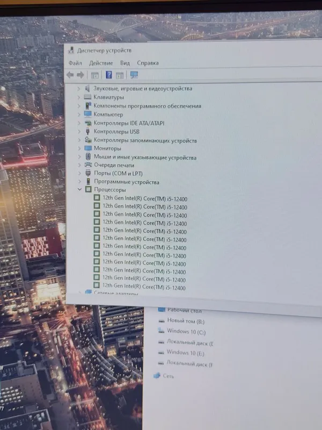
Task: Expand the Мониторы tree node
Action: click(x=79, y=148)
